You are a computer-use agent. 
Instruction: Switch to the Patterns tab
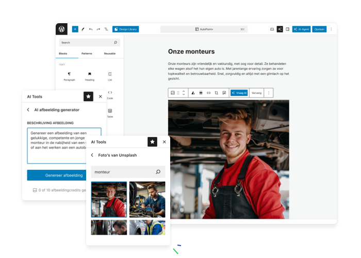87,54
